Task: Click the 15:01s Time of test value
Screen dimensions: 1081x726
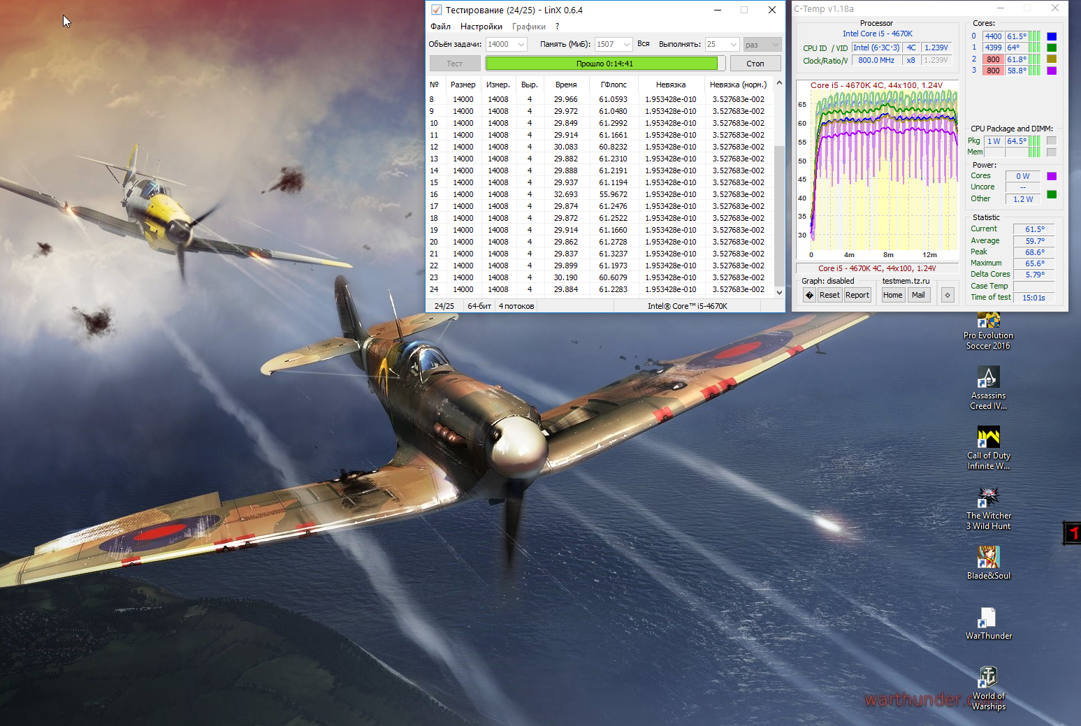Action: point(1034,298)
